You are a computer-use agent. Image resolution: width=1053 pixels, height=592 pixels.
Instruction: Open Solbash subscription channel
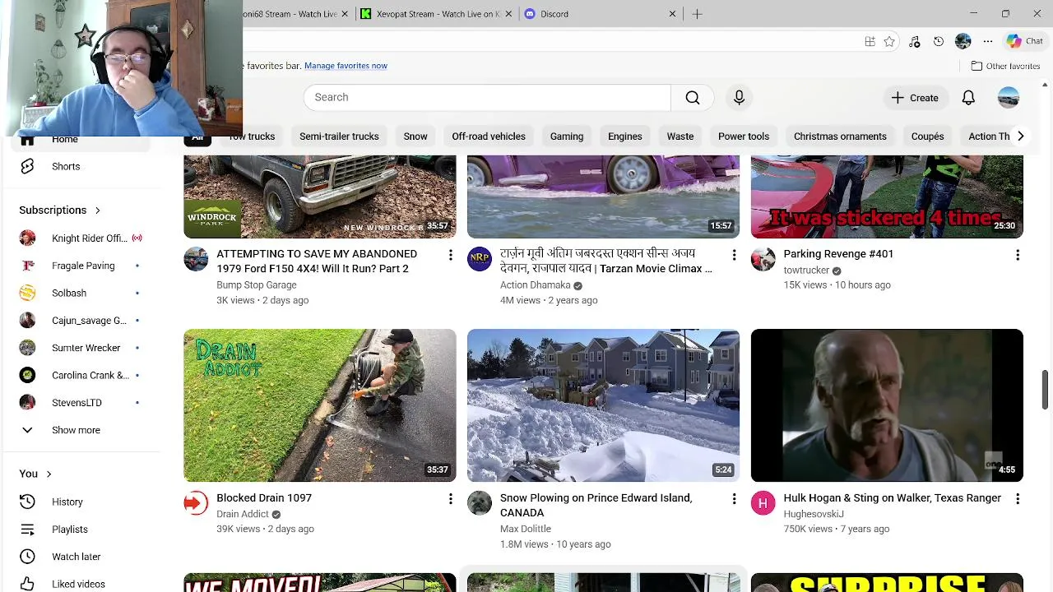pyautogui.click(x=81, y=293)
